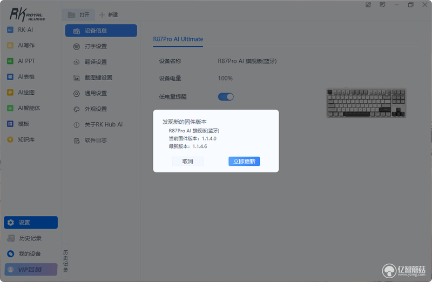Click the RK-AI sidebar icon
Viewport: 432px width, 282px height.
[x=10, y=30]
